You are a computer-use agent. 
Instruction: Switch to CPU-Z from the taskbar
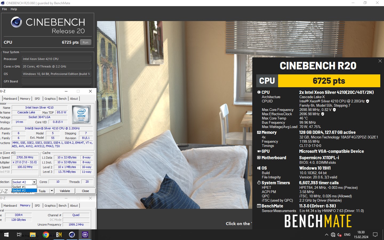pos(85,235)
